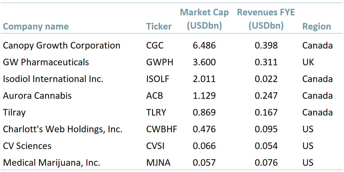The width and height of the screenshot is (344, 172).
Task: Select the Market Cap (USDbn) header
Action: (x=204, y=19)
